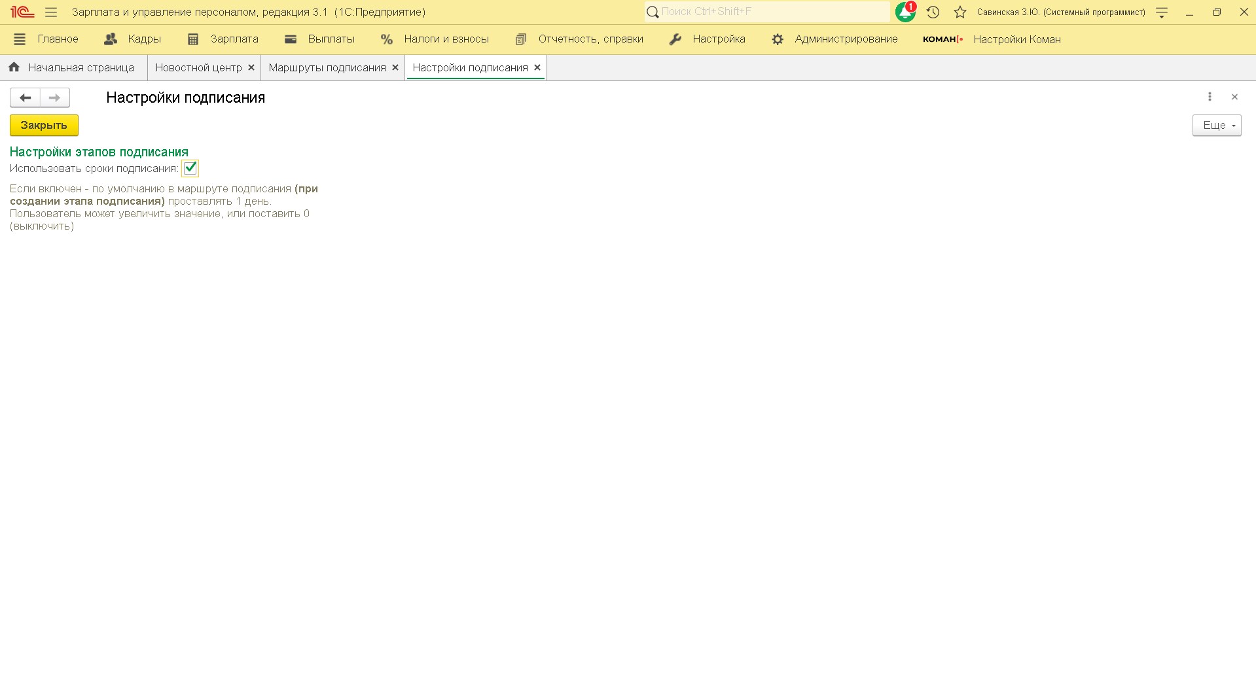Screen dimensions: 1256x675
Task: Open the service settings dropdown near username
Action: (1162, 12)
